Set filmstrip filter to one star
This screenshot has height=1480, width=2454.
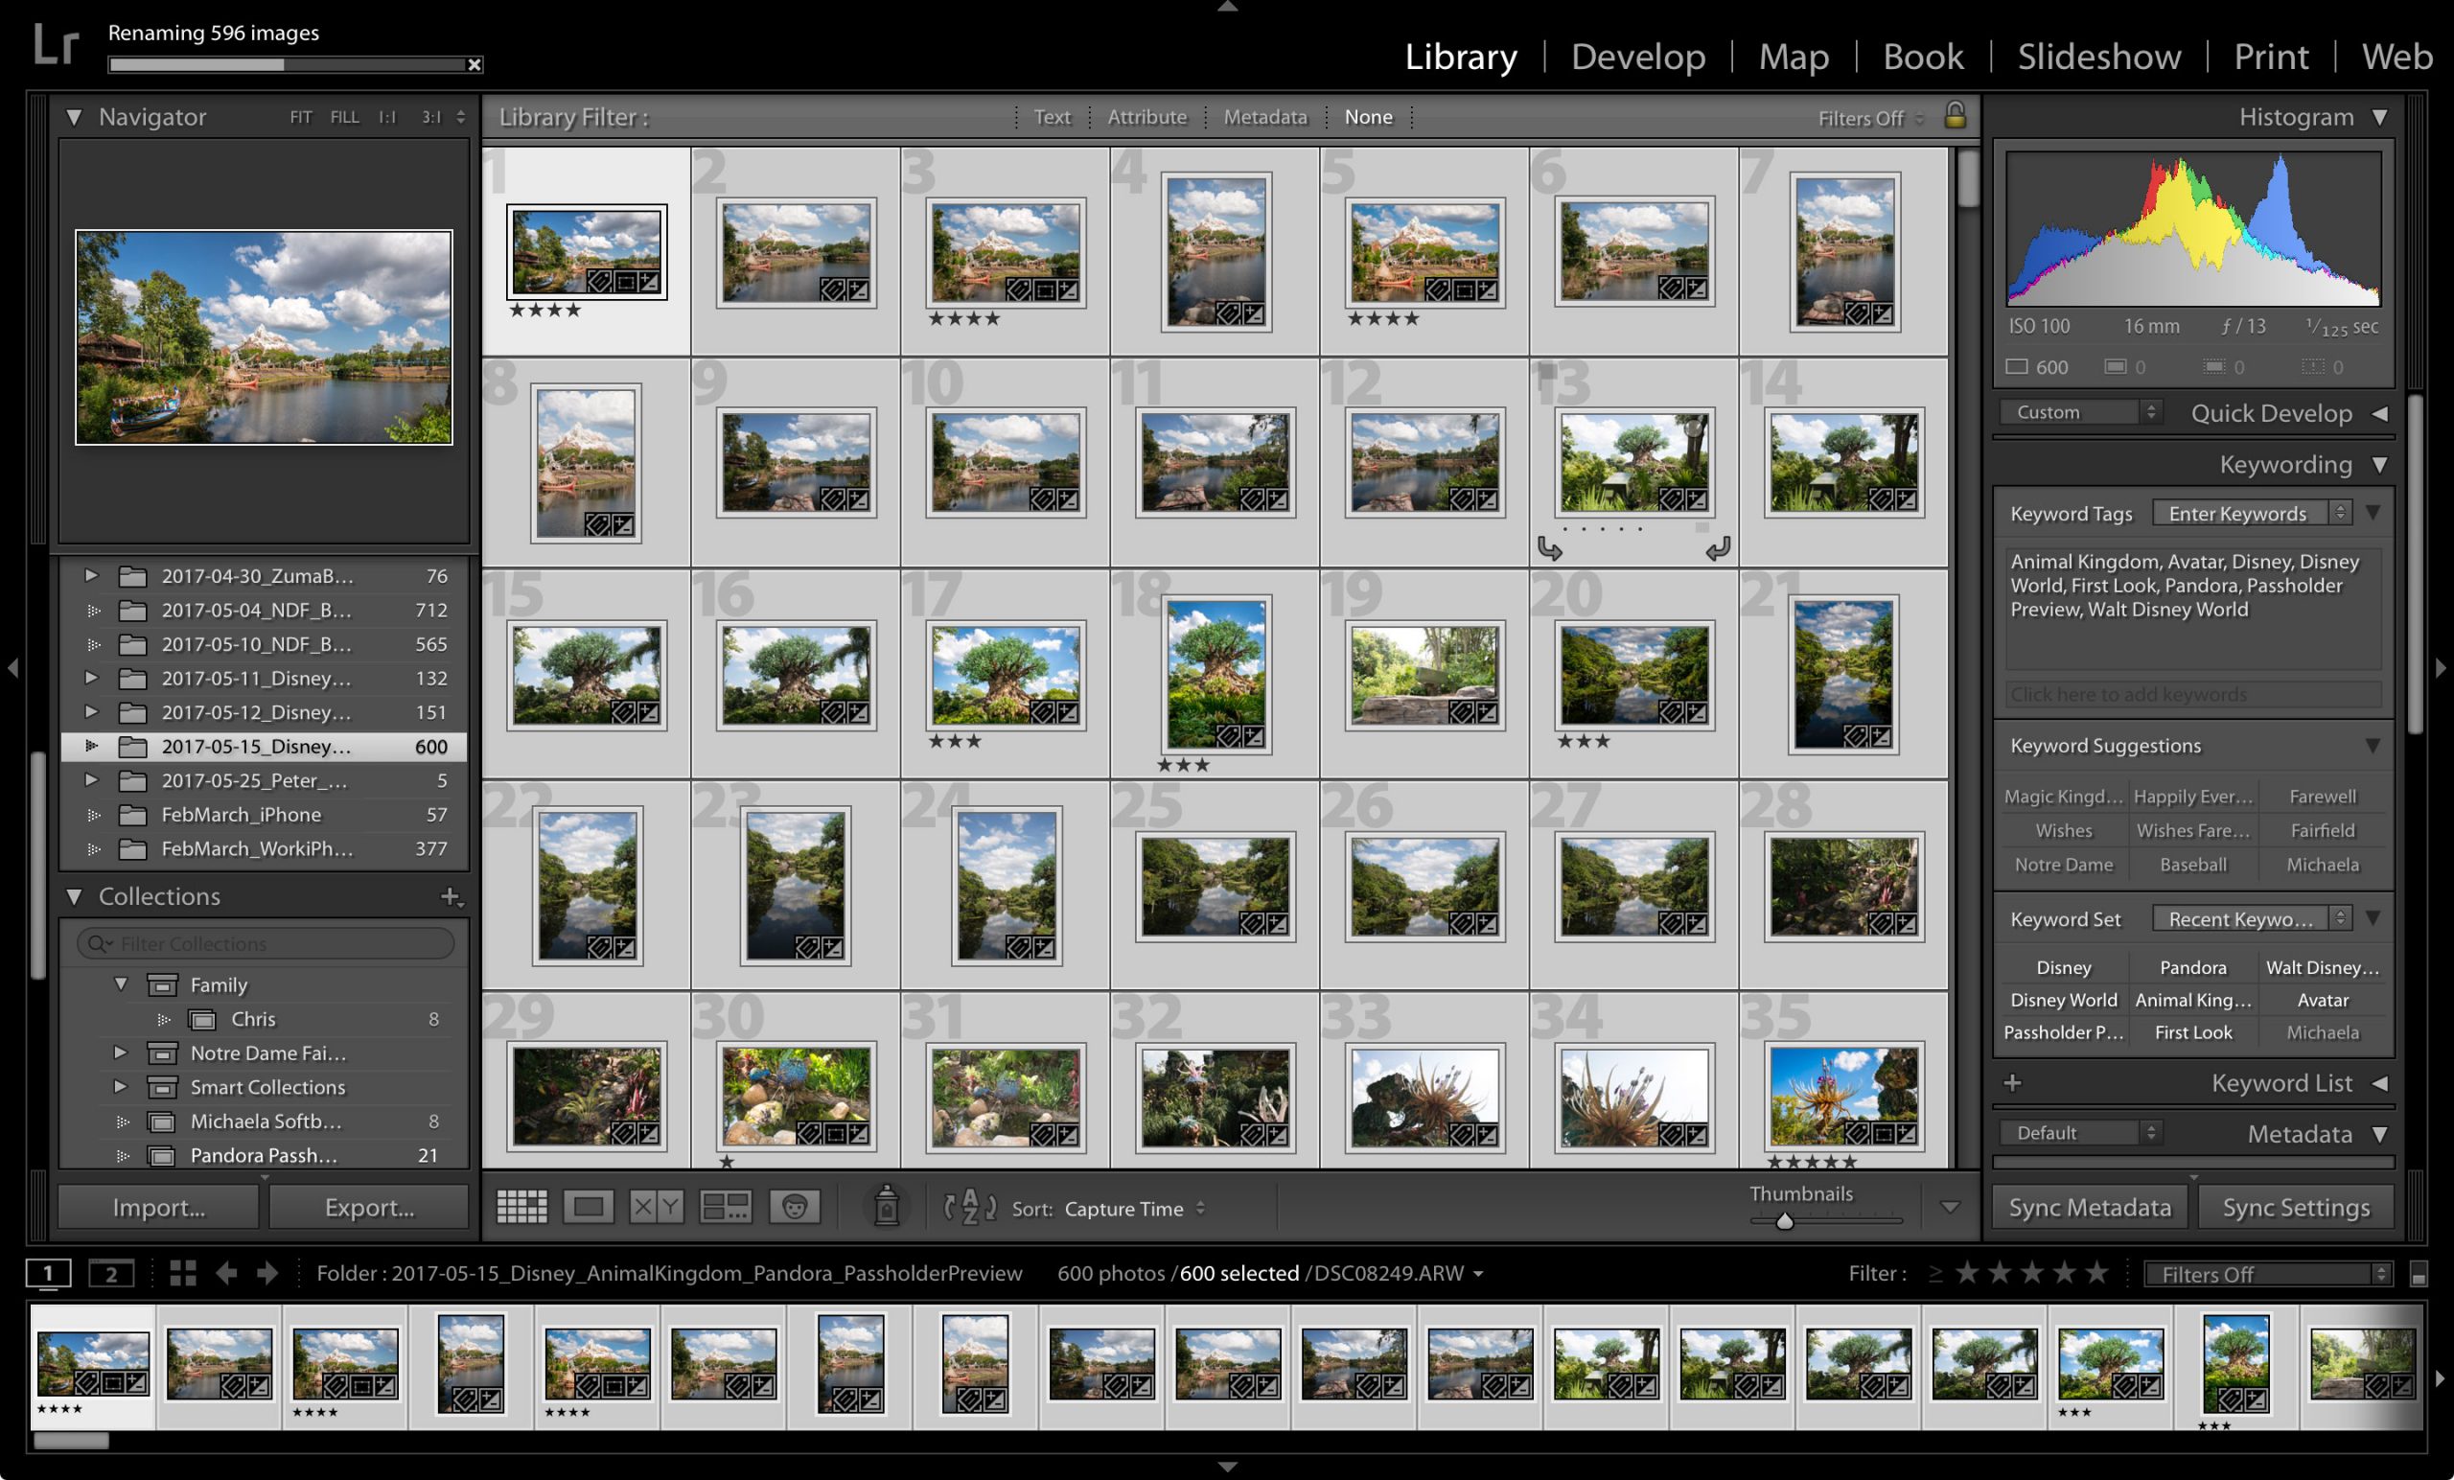click(1967, 1273)
